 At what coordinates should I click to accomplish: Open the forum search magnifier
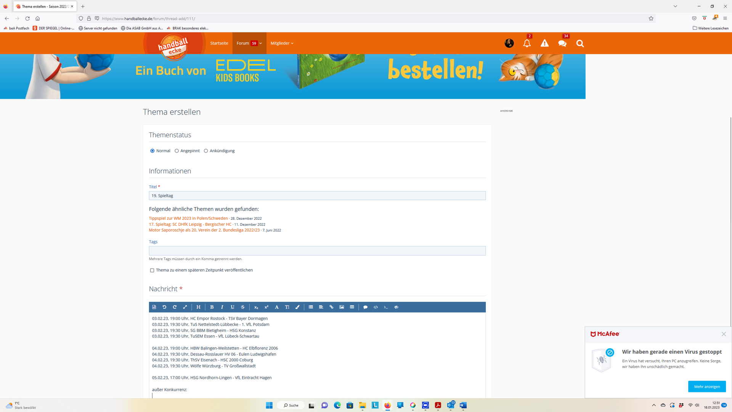pyautogui.click(x=580, y=43)
